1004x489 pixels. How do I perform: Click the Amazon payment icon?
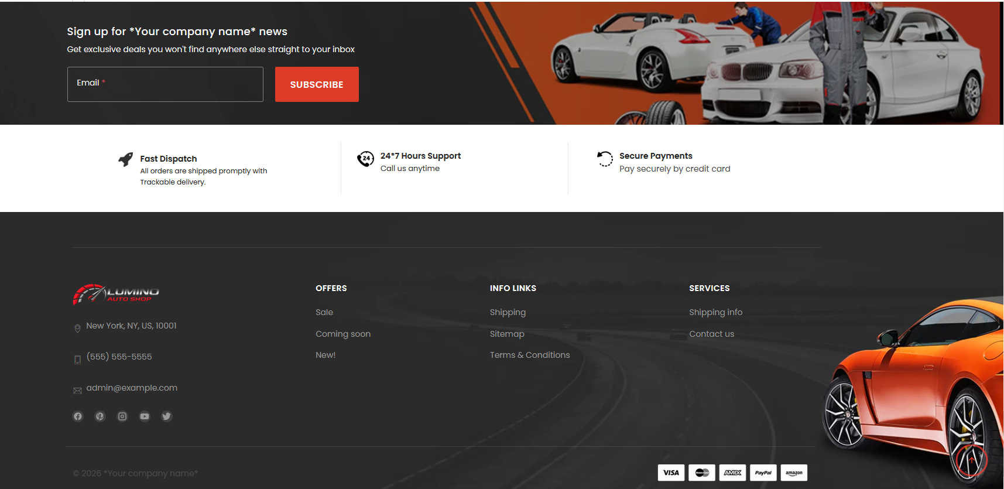click(x=794, y=473)
